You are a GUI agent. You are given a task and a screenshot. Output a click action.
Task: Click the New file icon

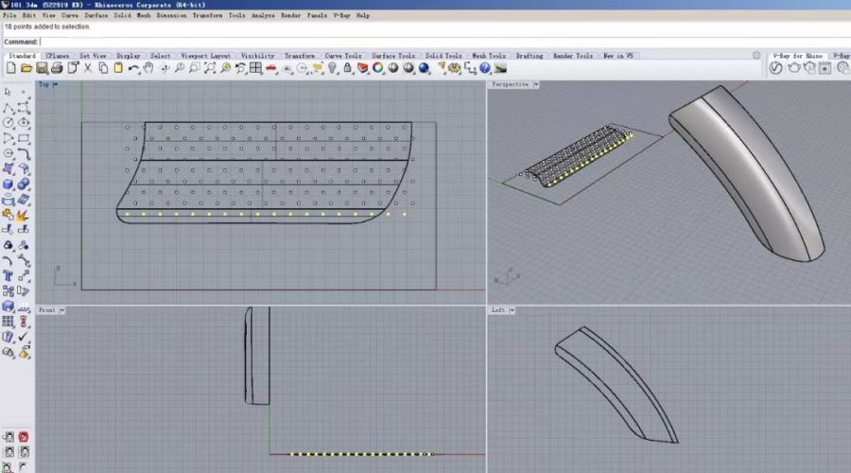(x=13, y=68)
